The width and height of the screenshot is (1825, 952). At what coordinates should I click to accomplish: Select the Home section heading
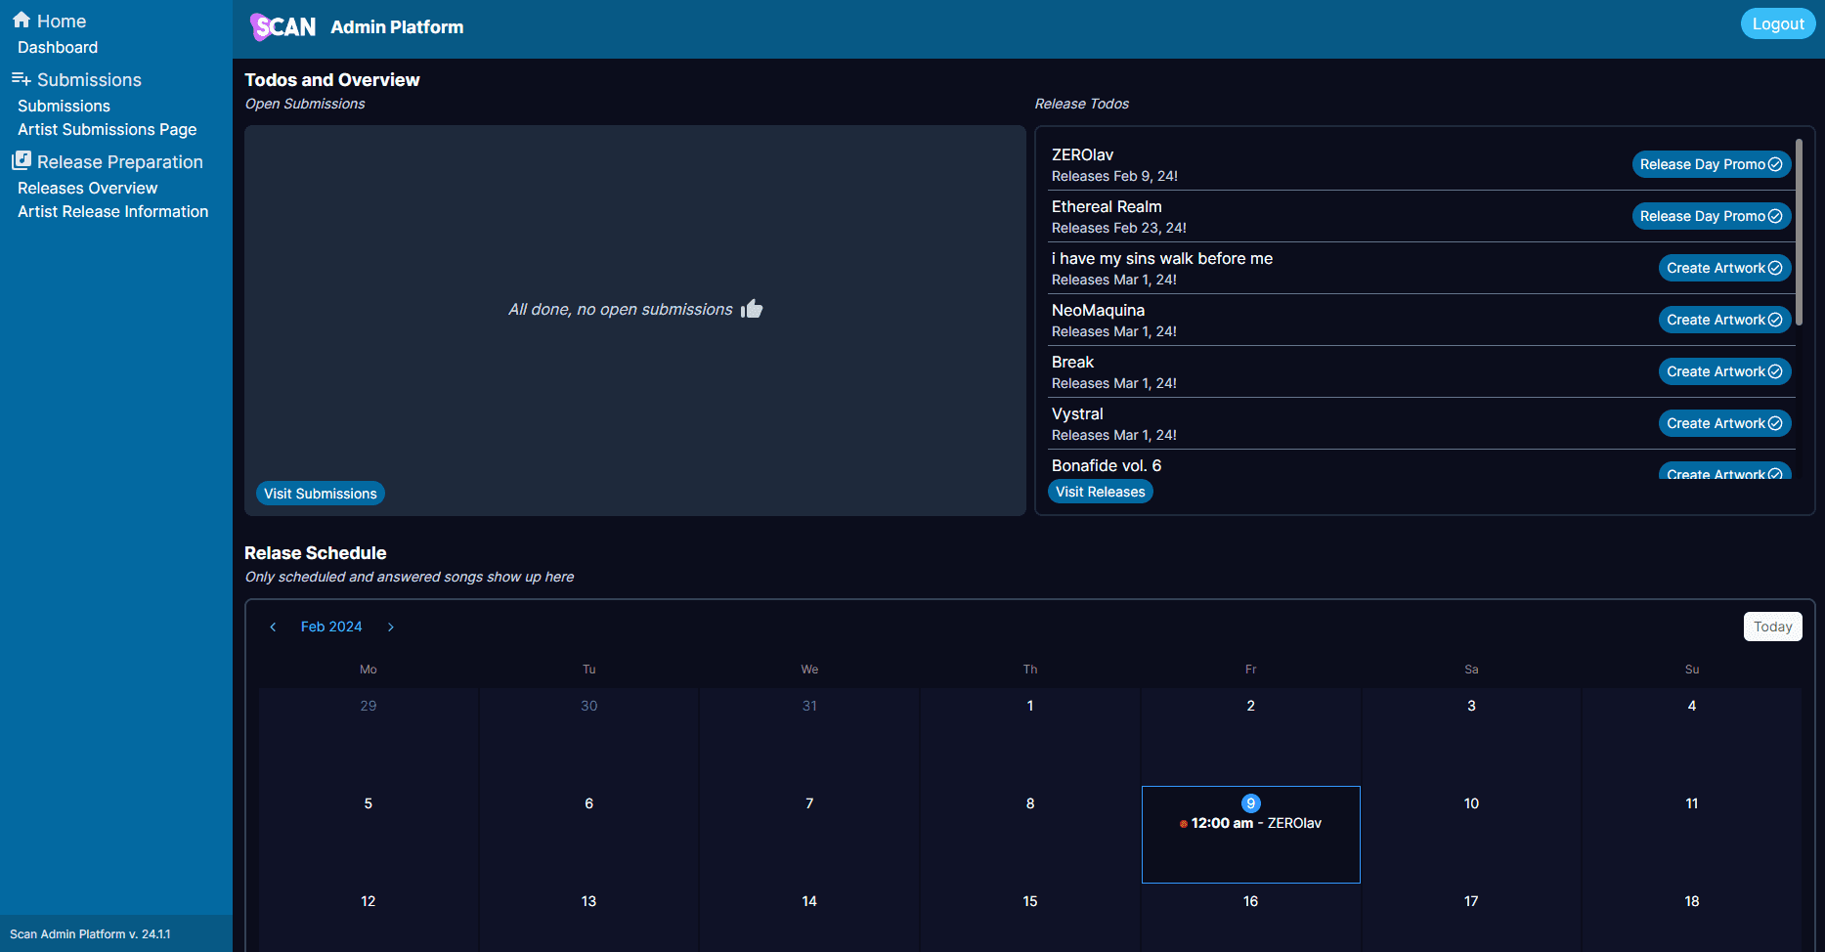click(62, 21)
